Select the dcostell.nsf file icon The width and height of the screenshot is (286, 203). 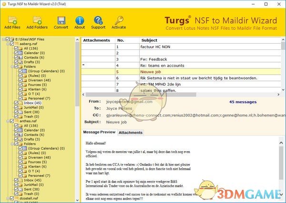(x=16, y=198)
